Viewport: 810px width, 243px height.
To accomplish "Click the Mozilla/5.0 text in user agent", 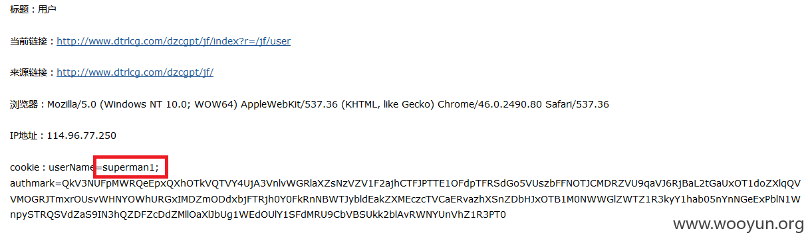I will click(x=74, y=104).
